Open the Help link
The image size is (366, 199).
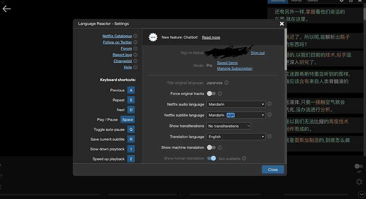[128, 68]
